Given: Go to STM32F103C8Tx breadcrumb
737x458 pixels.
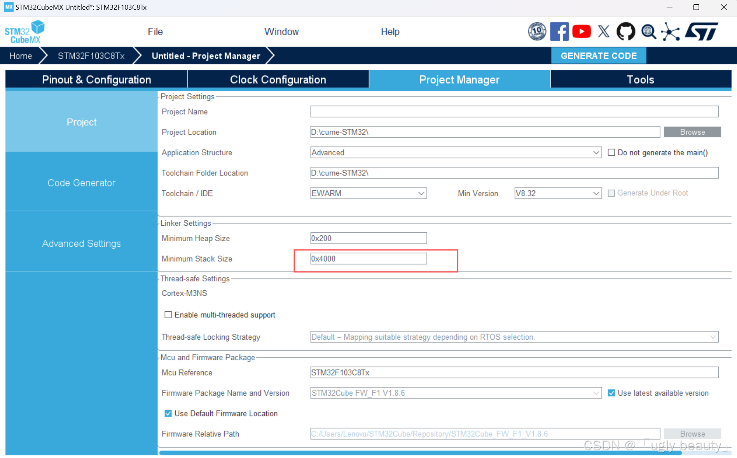Looking at the screenshot, I should pyautogui.click(x=91, y=56).
